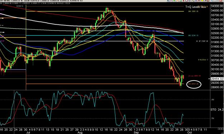224x134 pixels.
Task: Click the 30700.00 price axis label
Action: pyautogui.click(x=217, y=60)
